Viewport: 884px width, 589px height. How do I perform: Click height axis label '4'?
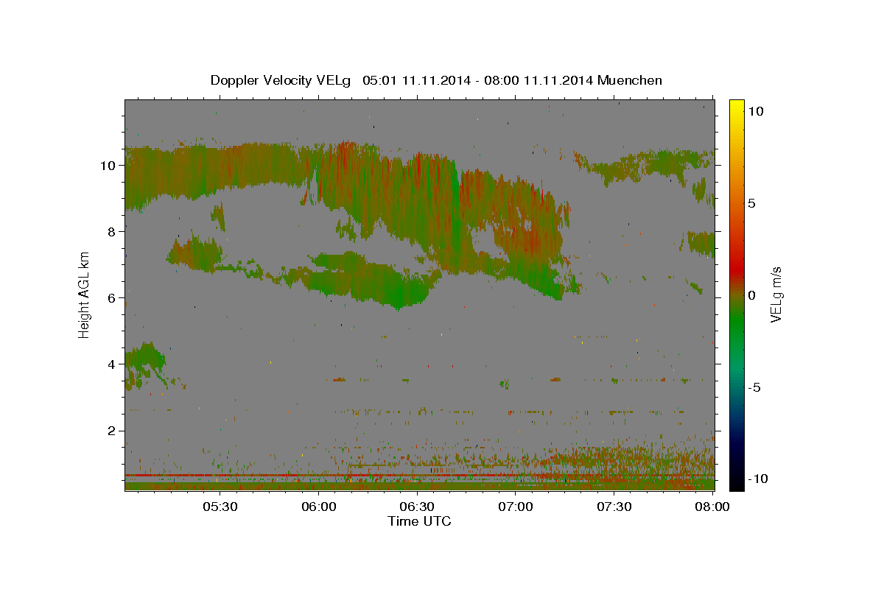click(x=111, y=364)
